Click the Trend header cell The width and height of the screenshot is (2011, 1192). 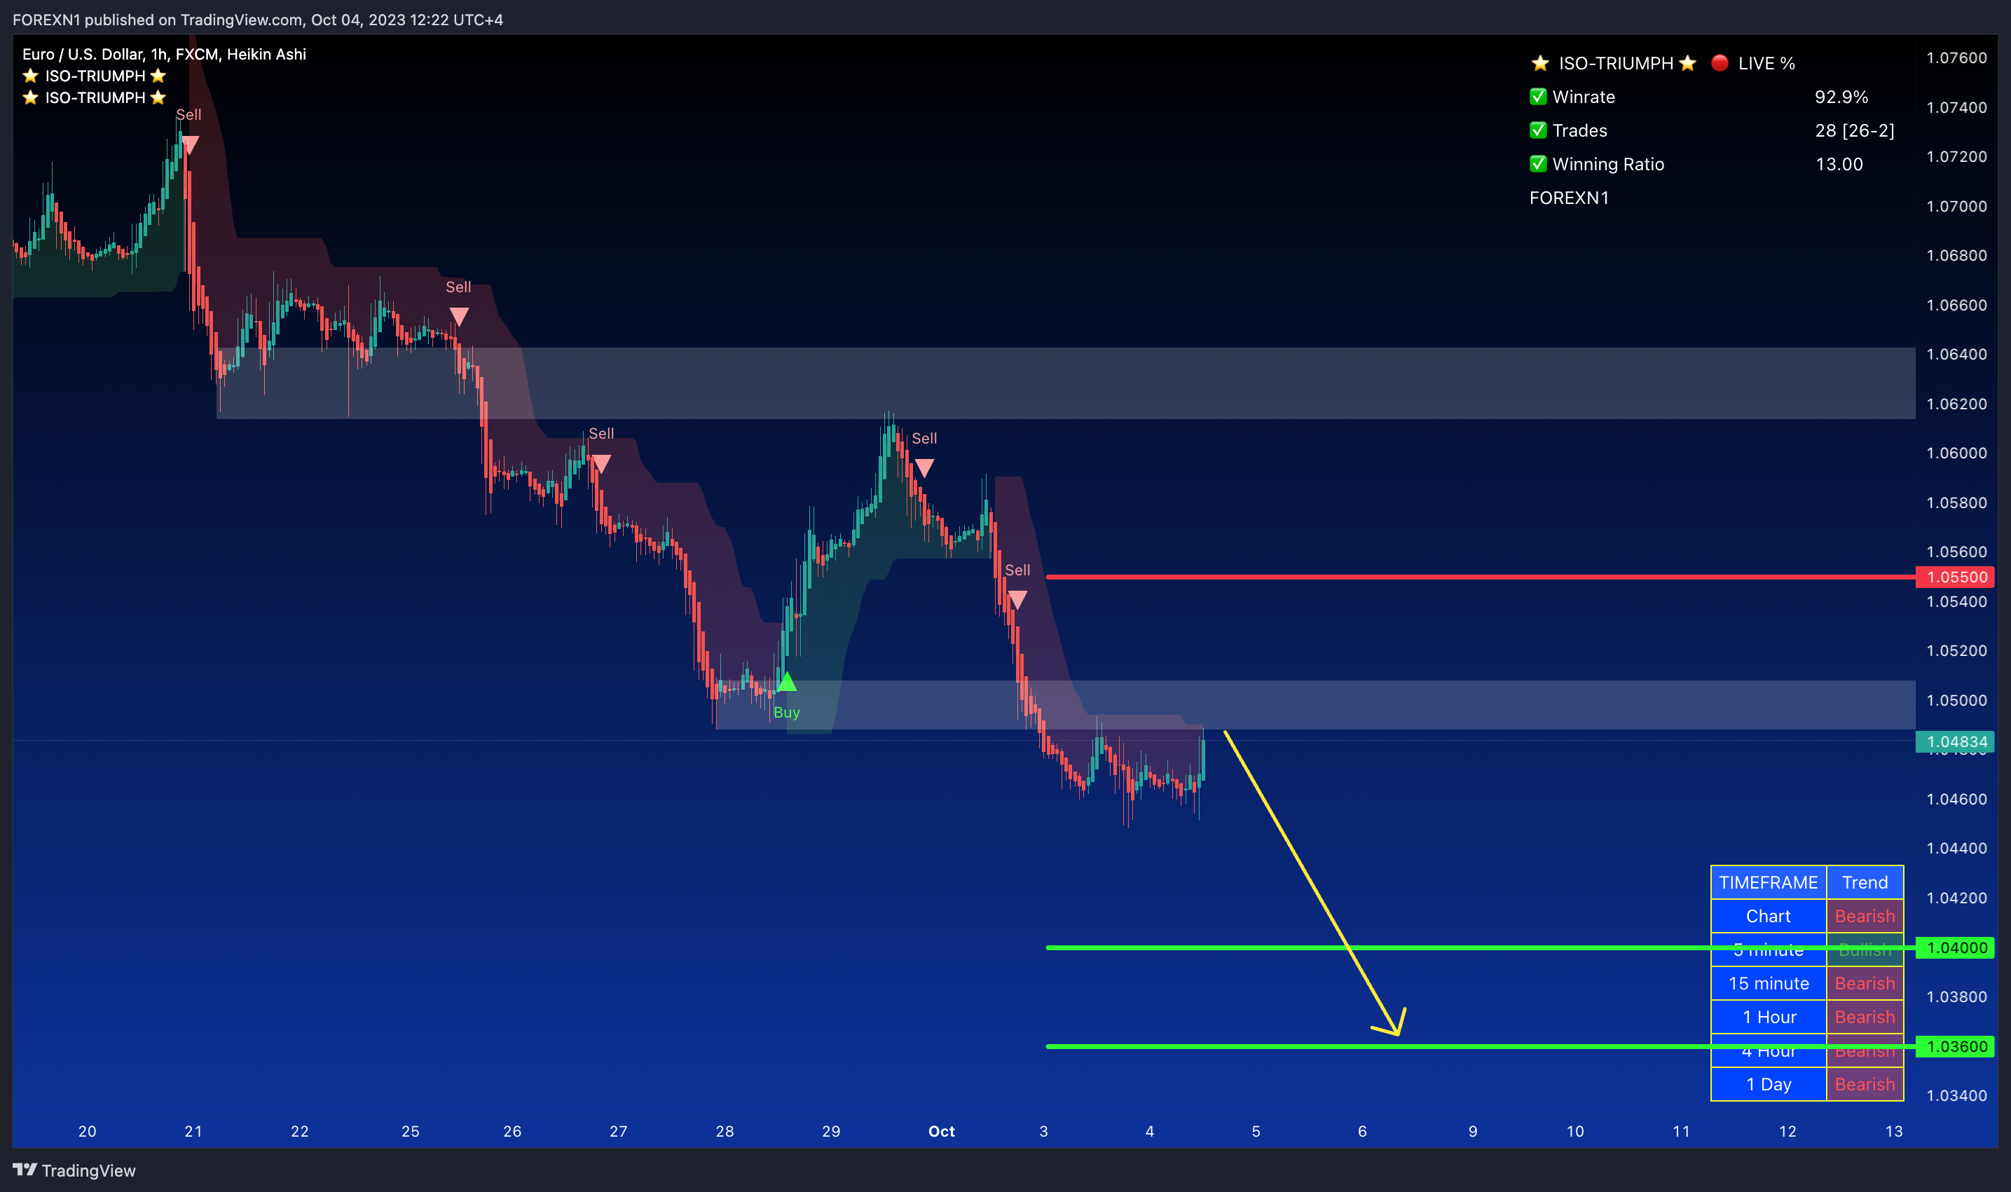tap(1865, 883)
